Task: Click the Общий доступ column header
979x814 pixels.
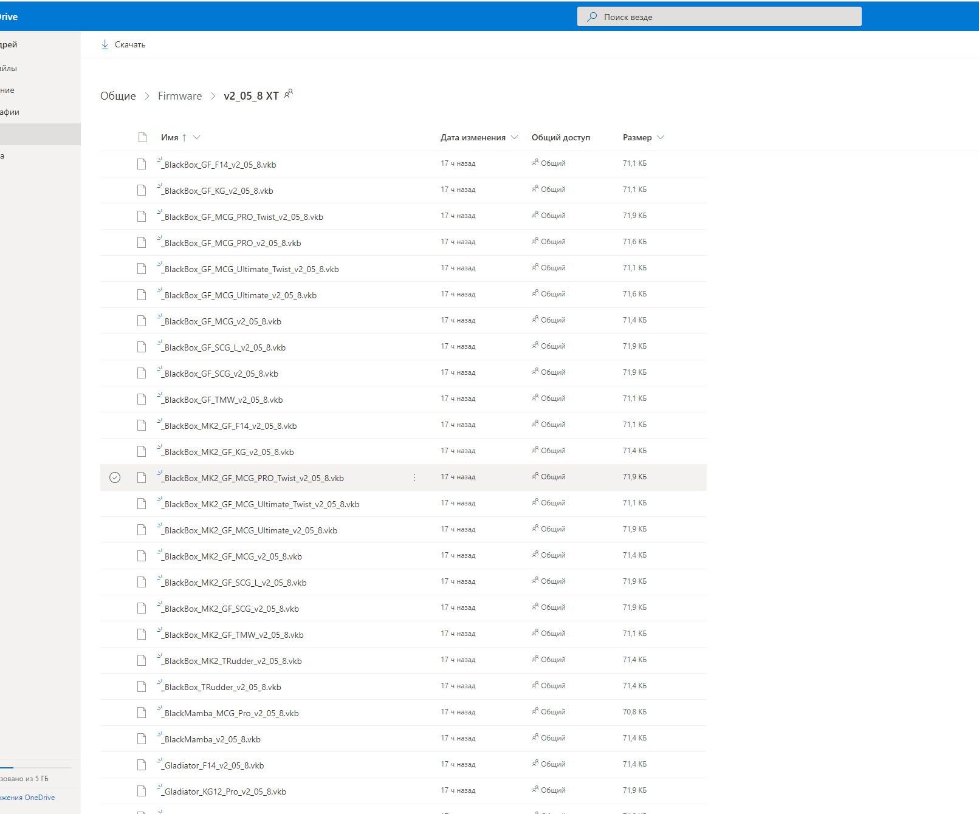Action: point(561,137)
